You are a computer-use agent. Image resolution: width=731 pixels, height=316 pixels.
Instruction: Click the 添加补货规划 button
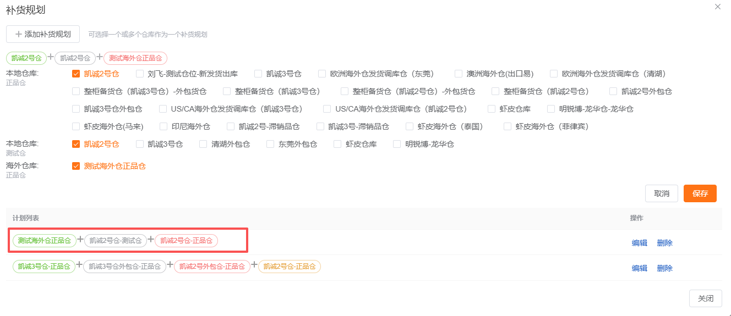(43, 34)
